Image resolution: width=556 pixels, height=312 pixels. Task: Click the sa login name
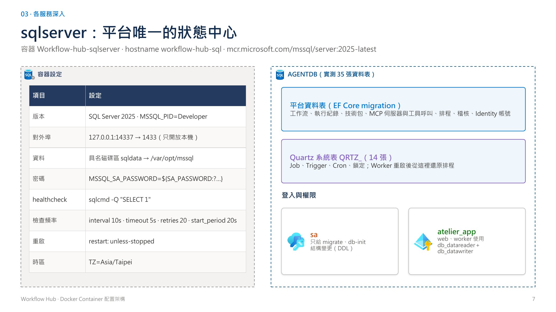(x=314, y=235)
